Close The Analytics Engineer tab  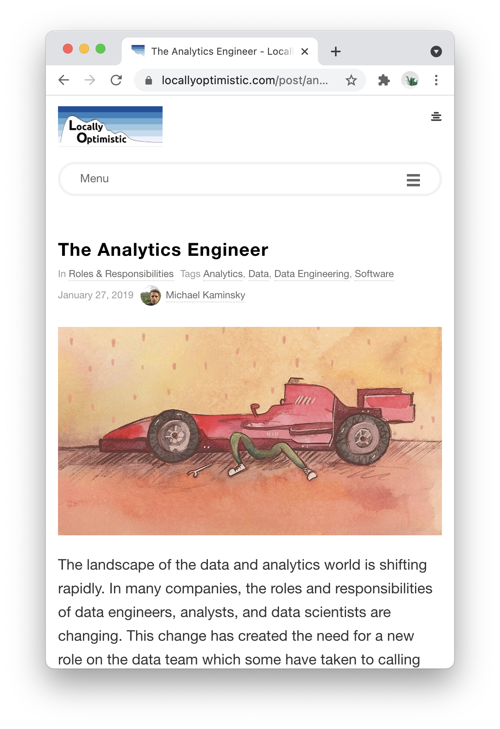pyautogui.click(x=305, y=51)
